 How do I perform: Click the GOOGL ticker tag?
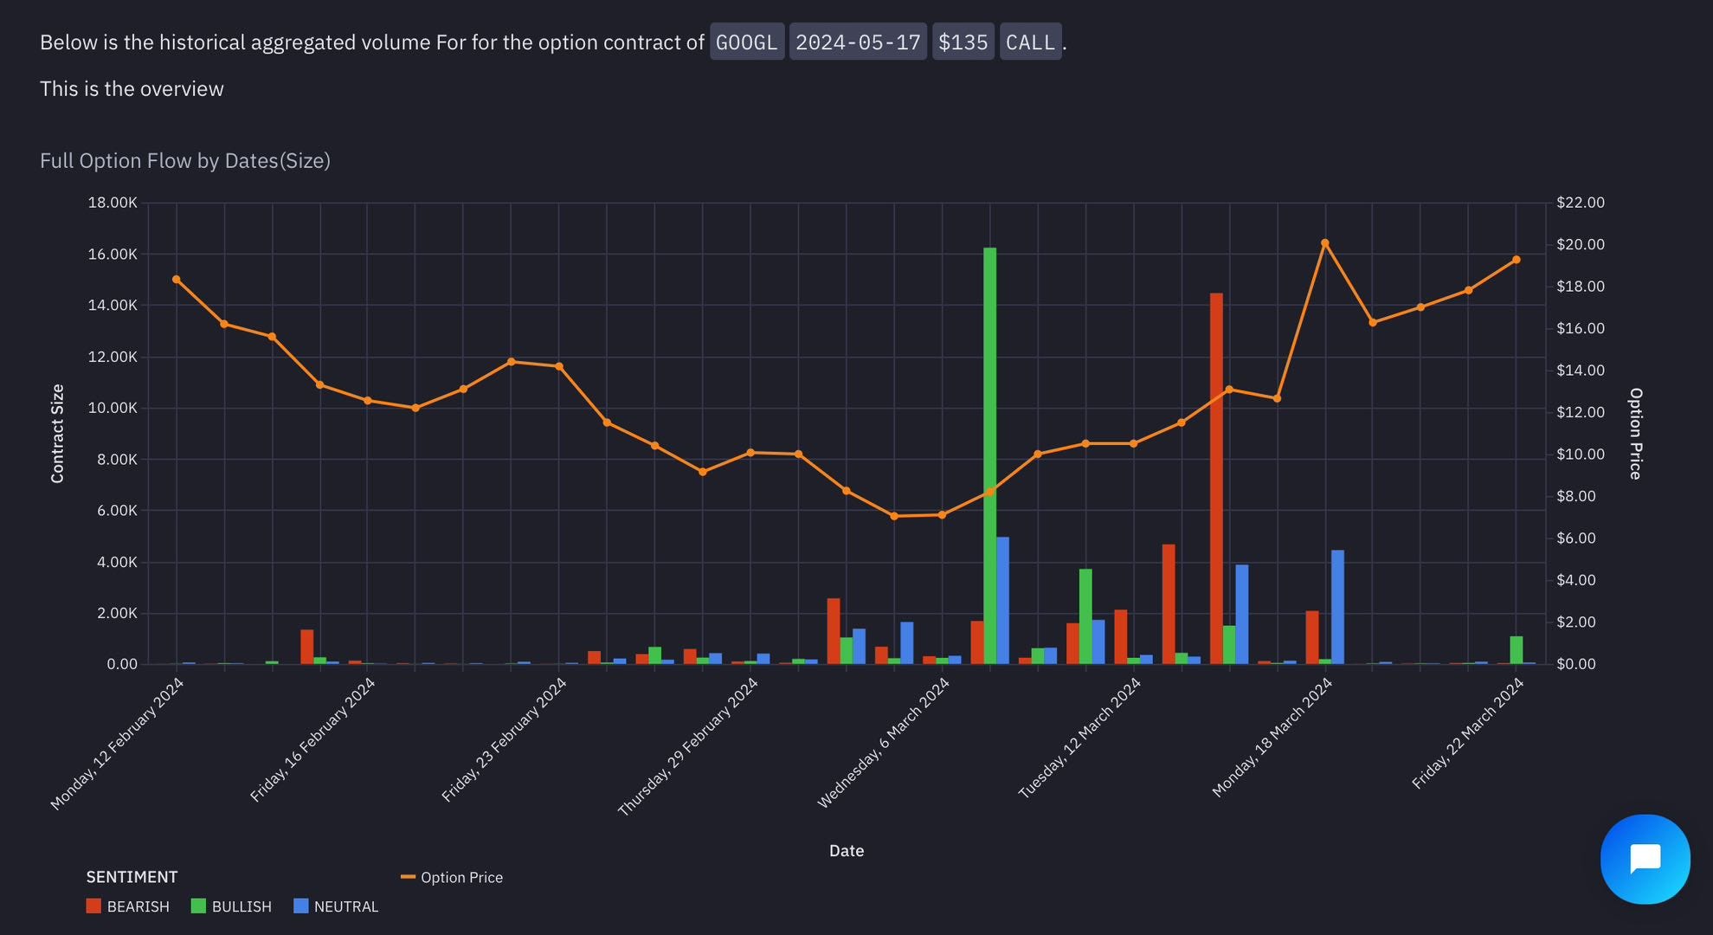pyautogui.click(x=746, y=42)
